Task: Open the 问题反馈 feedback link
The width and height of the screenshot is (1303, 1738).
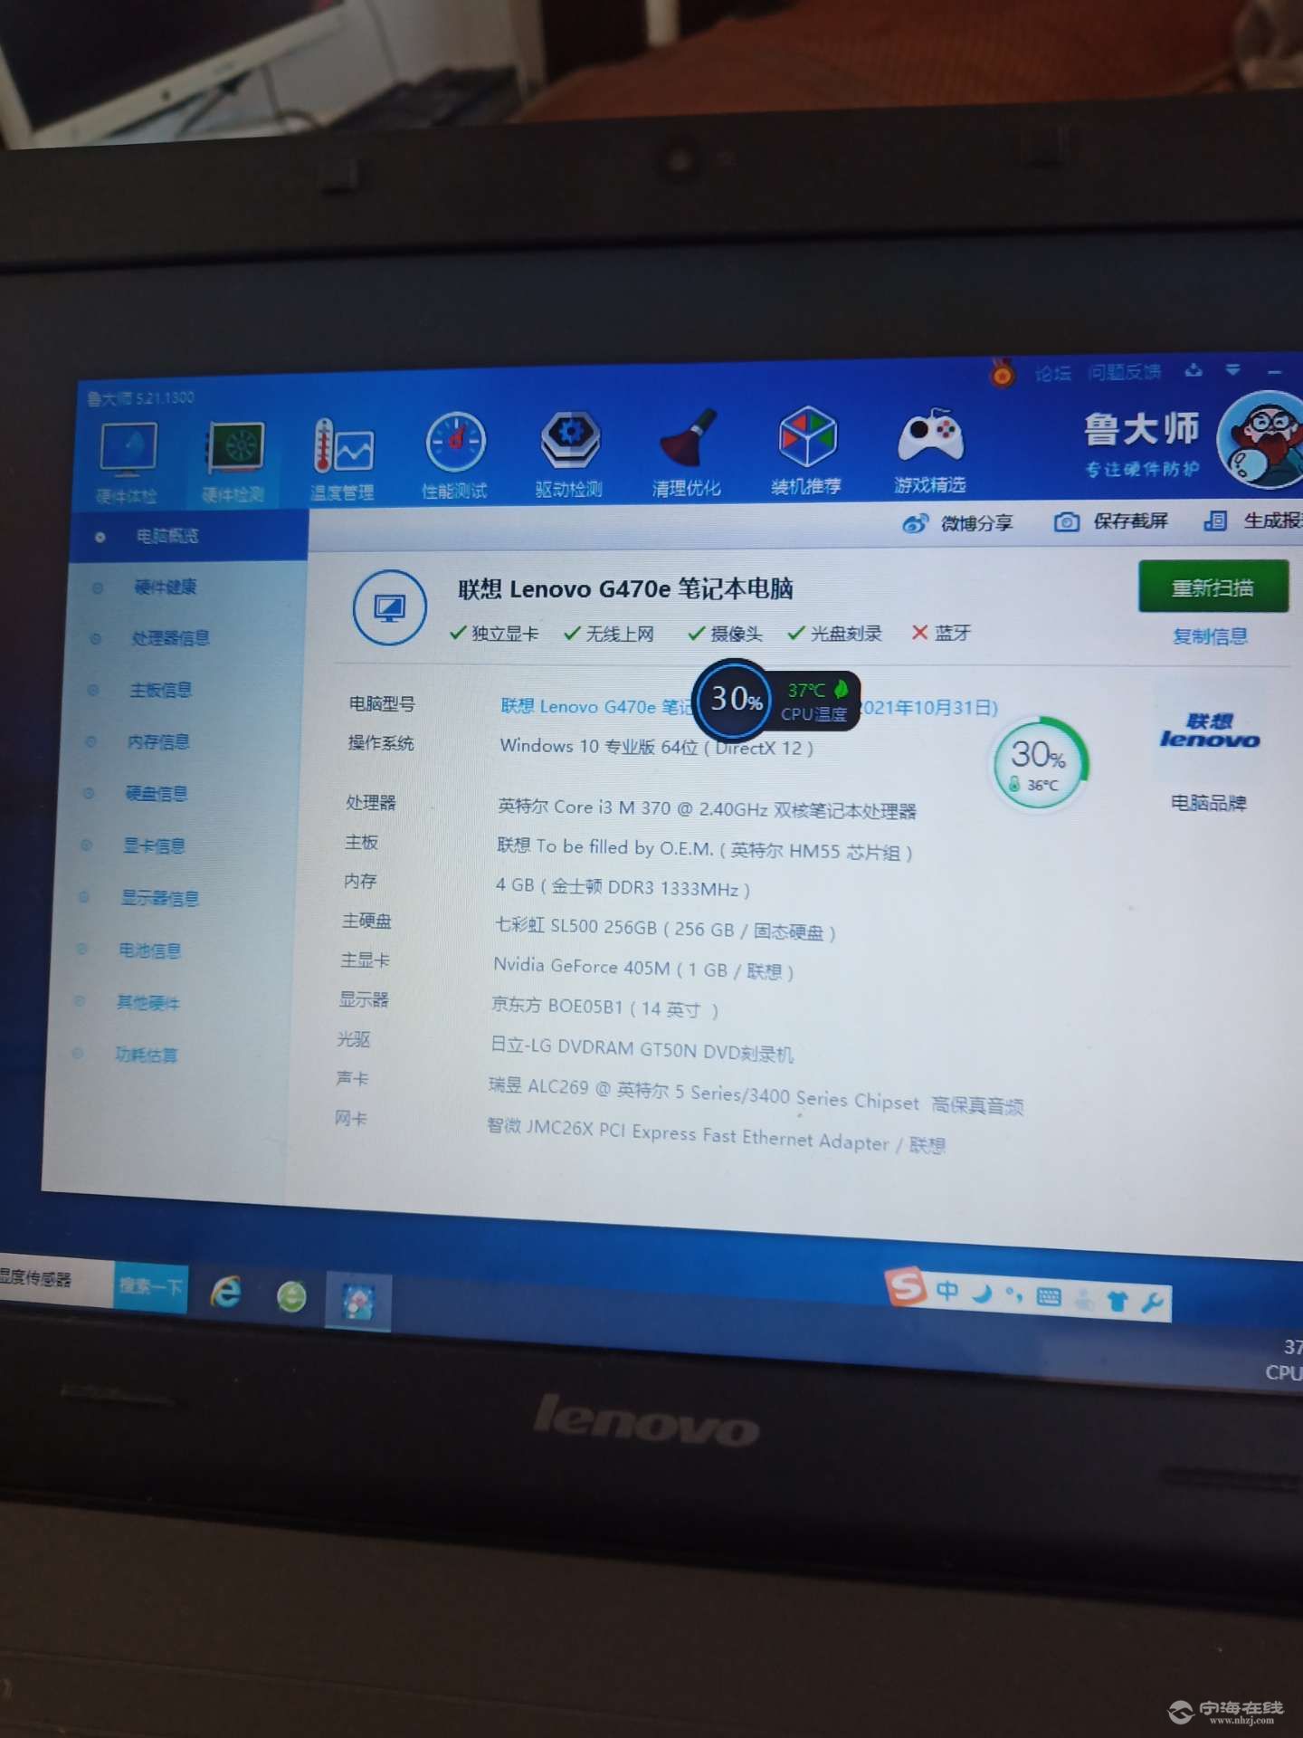Action: 1124,371
